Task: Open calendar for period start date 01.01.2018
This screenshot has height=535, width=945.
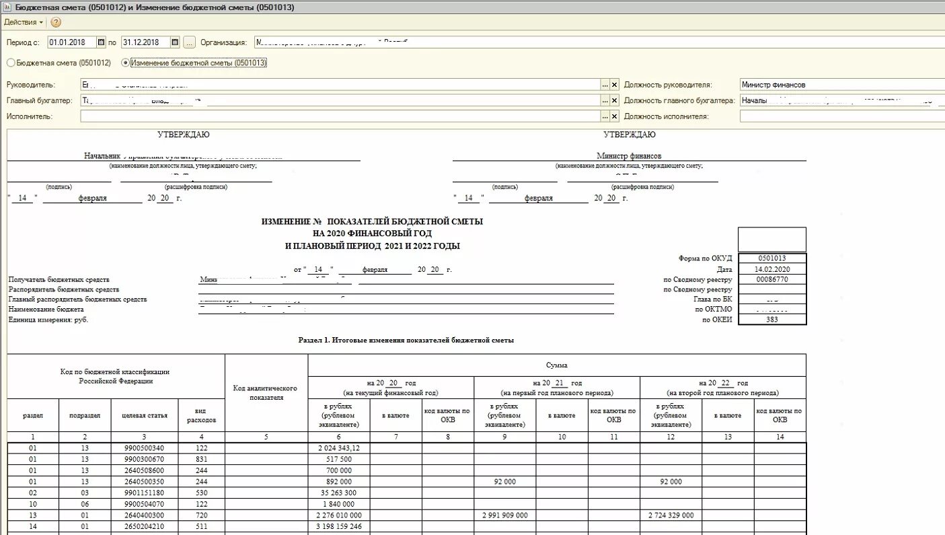Action: (x=102, y=42)
